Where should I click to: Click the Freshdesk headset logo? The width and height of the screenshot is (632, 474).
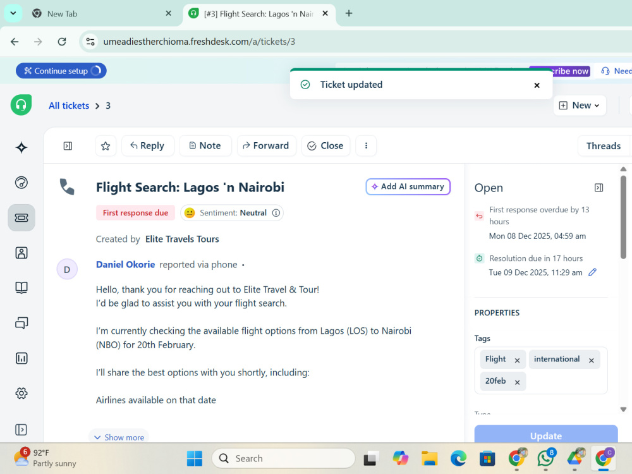point(21,105)
